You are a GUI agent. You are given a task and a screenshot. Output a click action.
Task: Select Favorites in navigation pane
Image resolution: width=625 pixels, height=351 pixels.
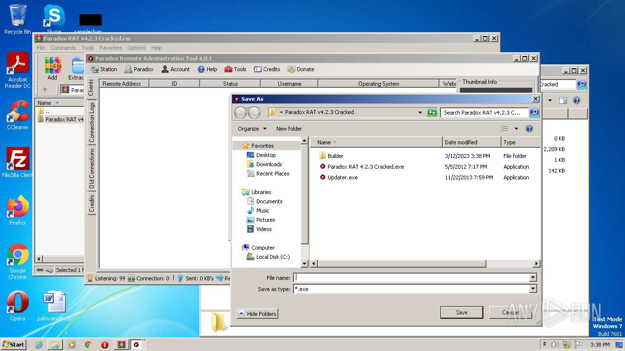pos(262,146)
